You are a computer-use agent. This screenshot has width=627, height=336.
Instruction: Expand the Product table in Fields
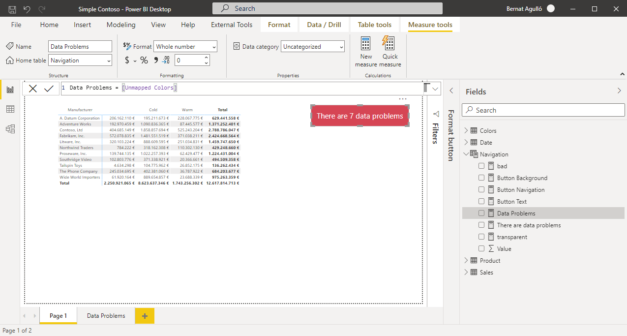click(466, 261)
